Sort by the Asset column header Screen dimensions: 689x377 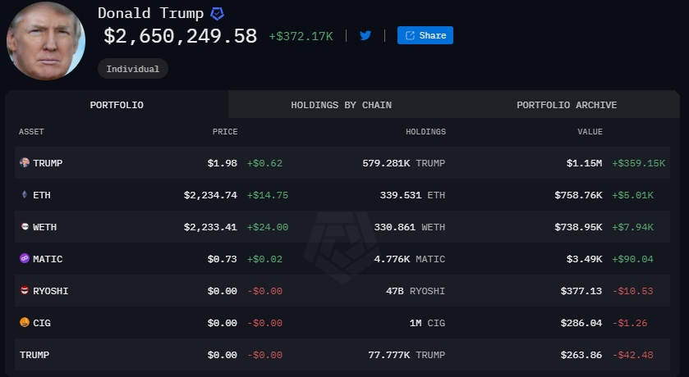pyautogui.click(x=31, y=132)
